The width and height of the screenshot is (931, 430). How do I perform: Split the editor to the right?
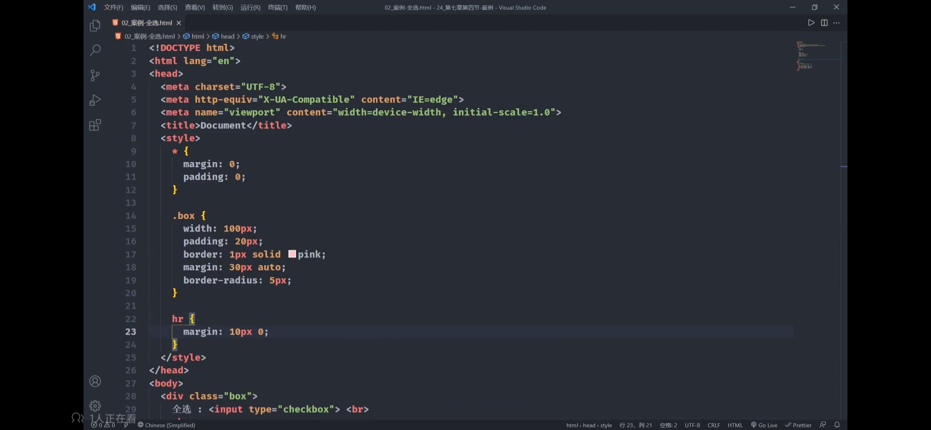(x=824, y=23)
